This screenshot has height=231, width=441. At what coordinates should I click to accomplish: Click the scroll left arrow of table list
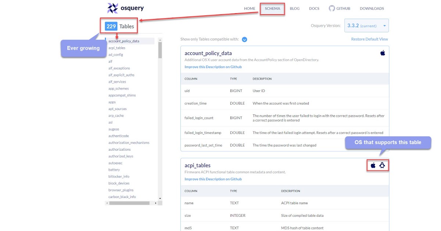pyautogui.click(x=107, y=203)
